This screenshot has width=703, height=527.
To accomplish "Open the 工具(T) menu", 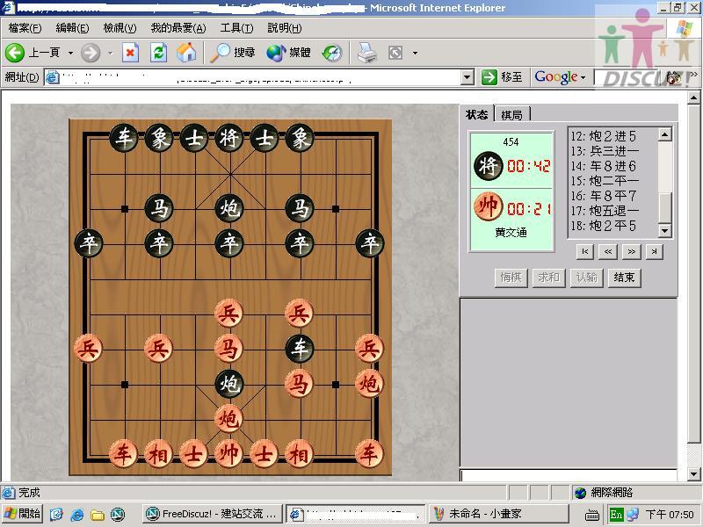I will pyautogui.click(x=236, y=28).
